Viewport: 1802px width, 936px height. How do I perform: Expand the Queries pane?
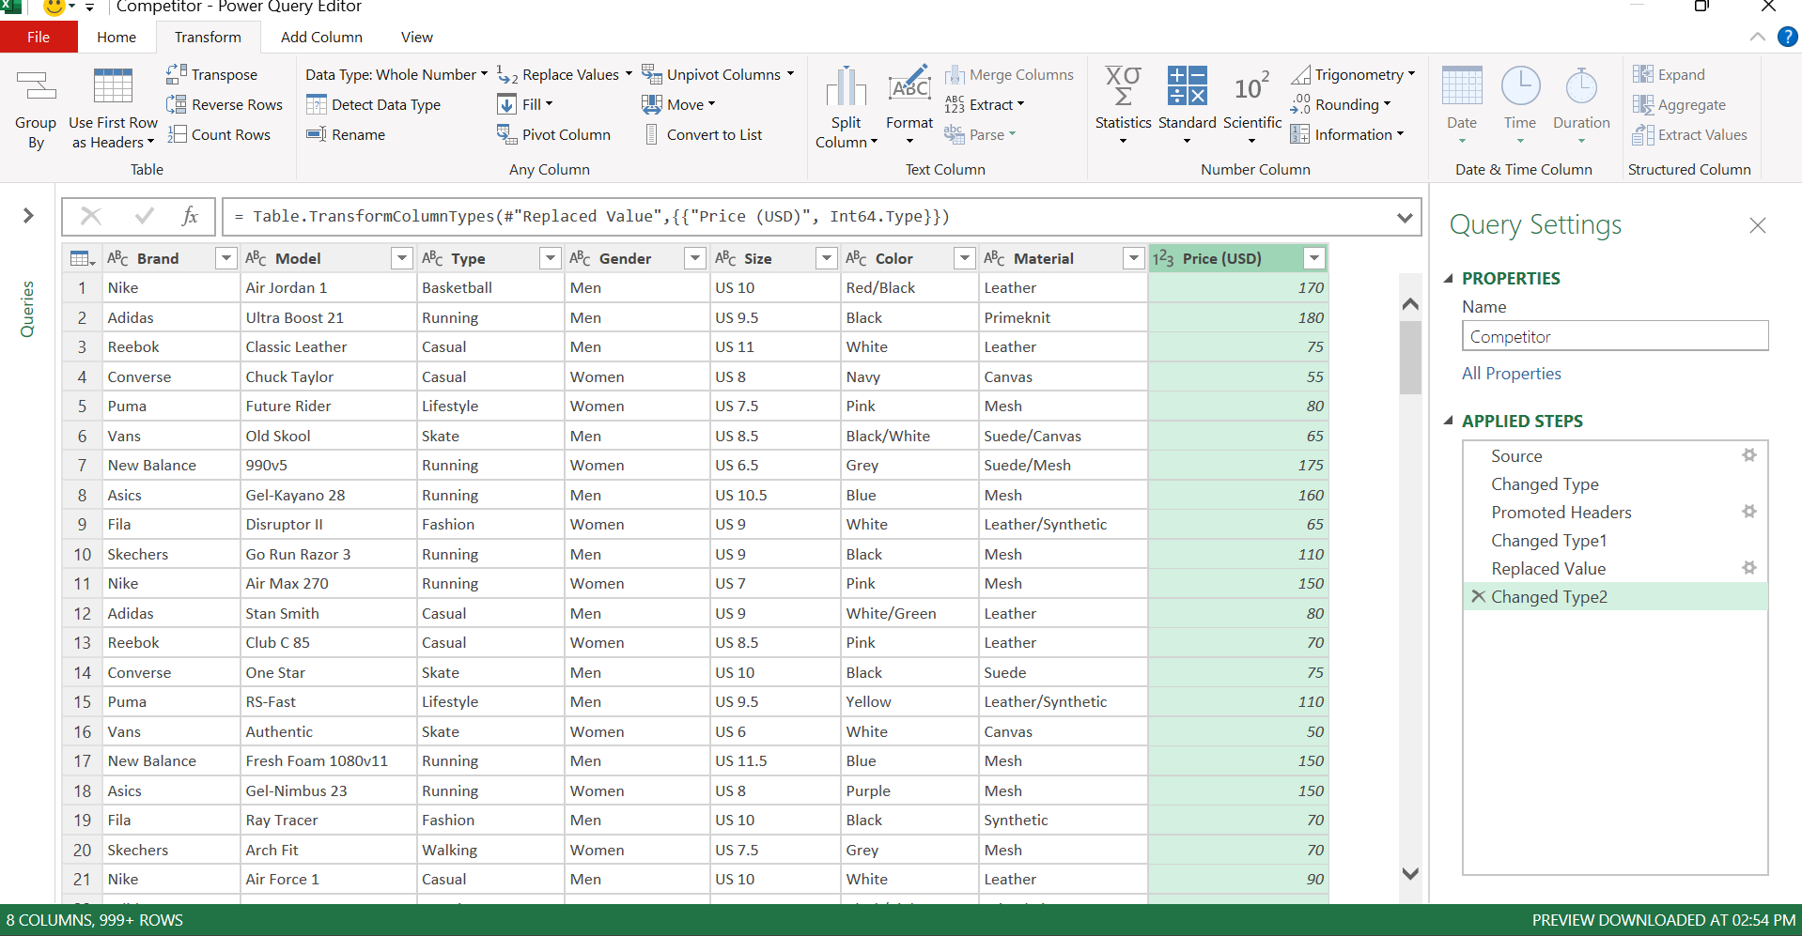(28, 216)
